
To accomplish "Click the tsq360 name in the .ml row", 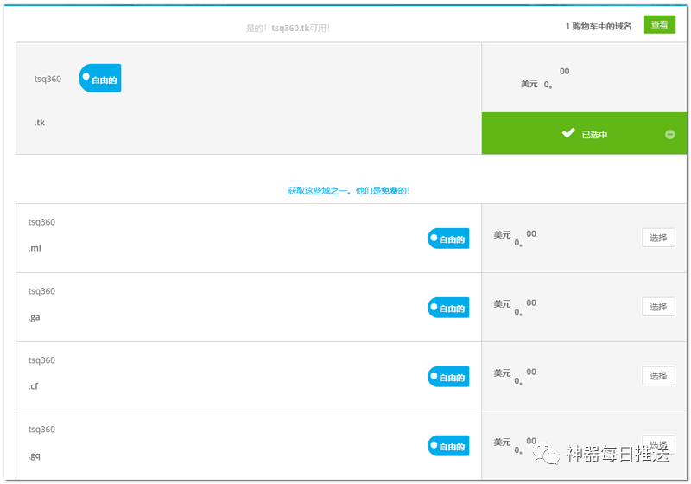I will [x=41, y=222].
